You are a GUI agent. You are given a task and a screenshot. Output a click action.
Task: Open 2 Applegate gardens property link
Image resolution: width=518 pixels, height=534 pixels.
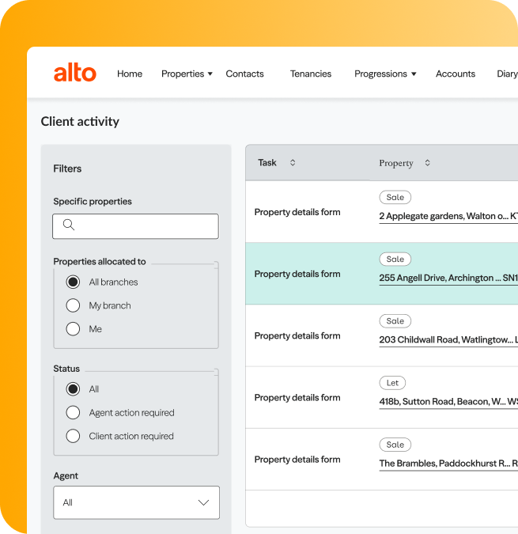coord(448,216)
